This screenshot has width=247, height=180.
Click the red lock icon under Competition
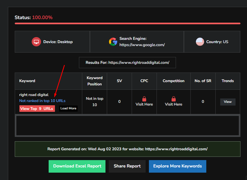click(x=174, y=99)
